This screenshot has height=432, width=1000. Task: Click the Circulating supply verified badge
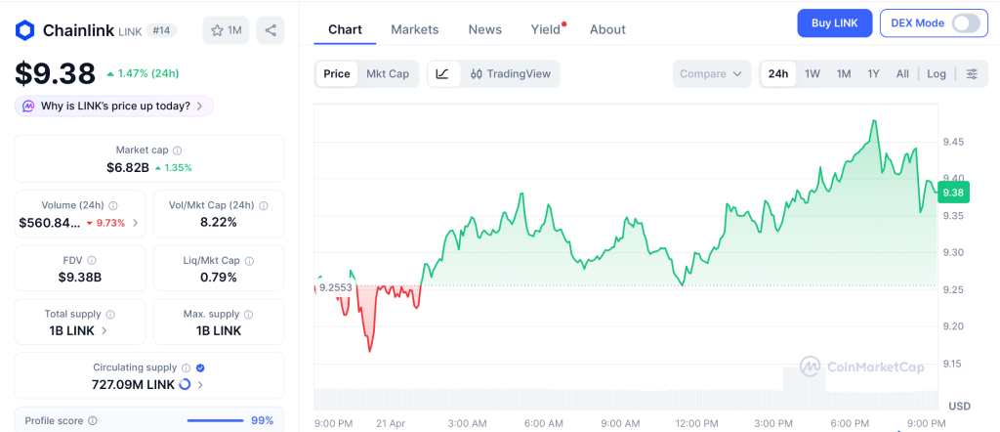click(x=200, y=367)
